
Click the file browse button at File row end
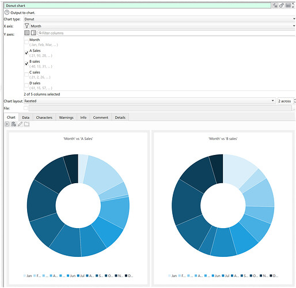[294, 108]
